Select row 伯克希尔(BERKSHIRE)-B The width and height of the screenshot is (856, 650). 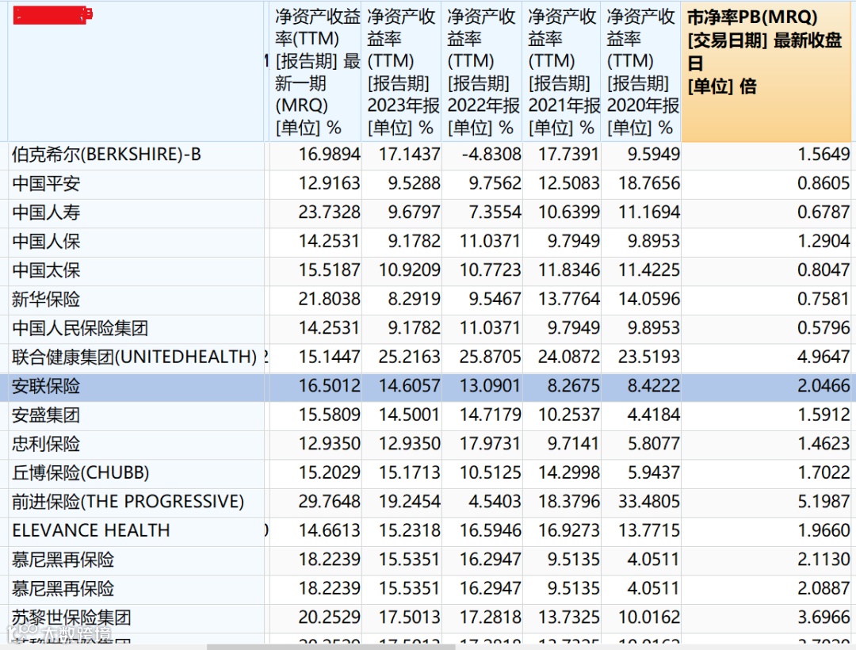click(x=106, y=155)
